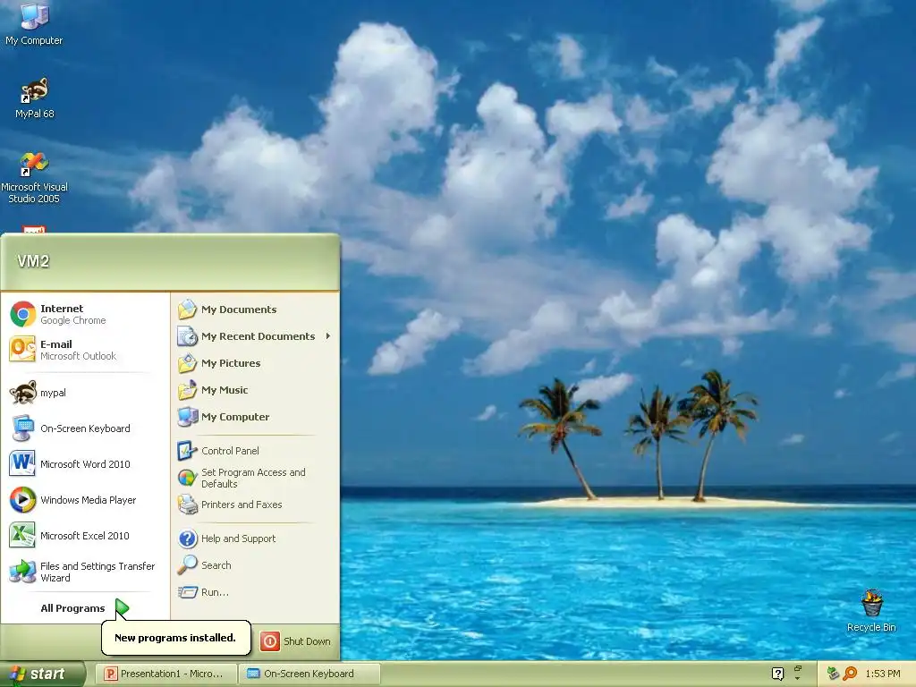
Task: Click the VM2 user name header
Action: click(x=33, y=261)
